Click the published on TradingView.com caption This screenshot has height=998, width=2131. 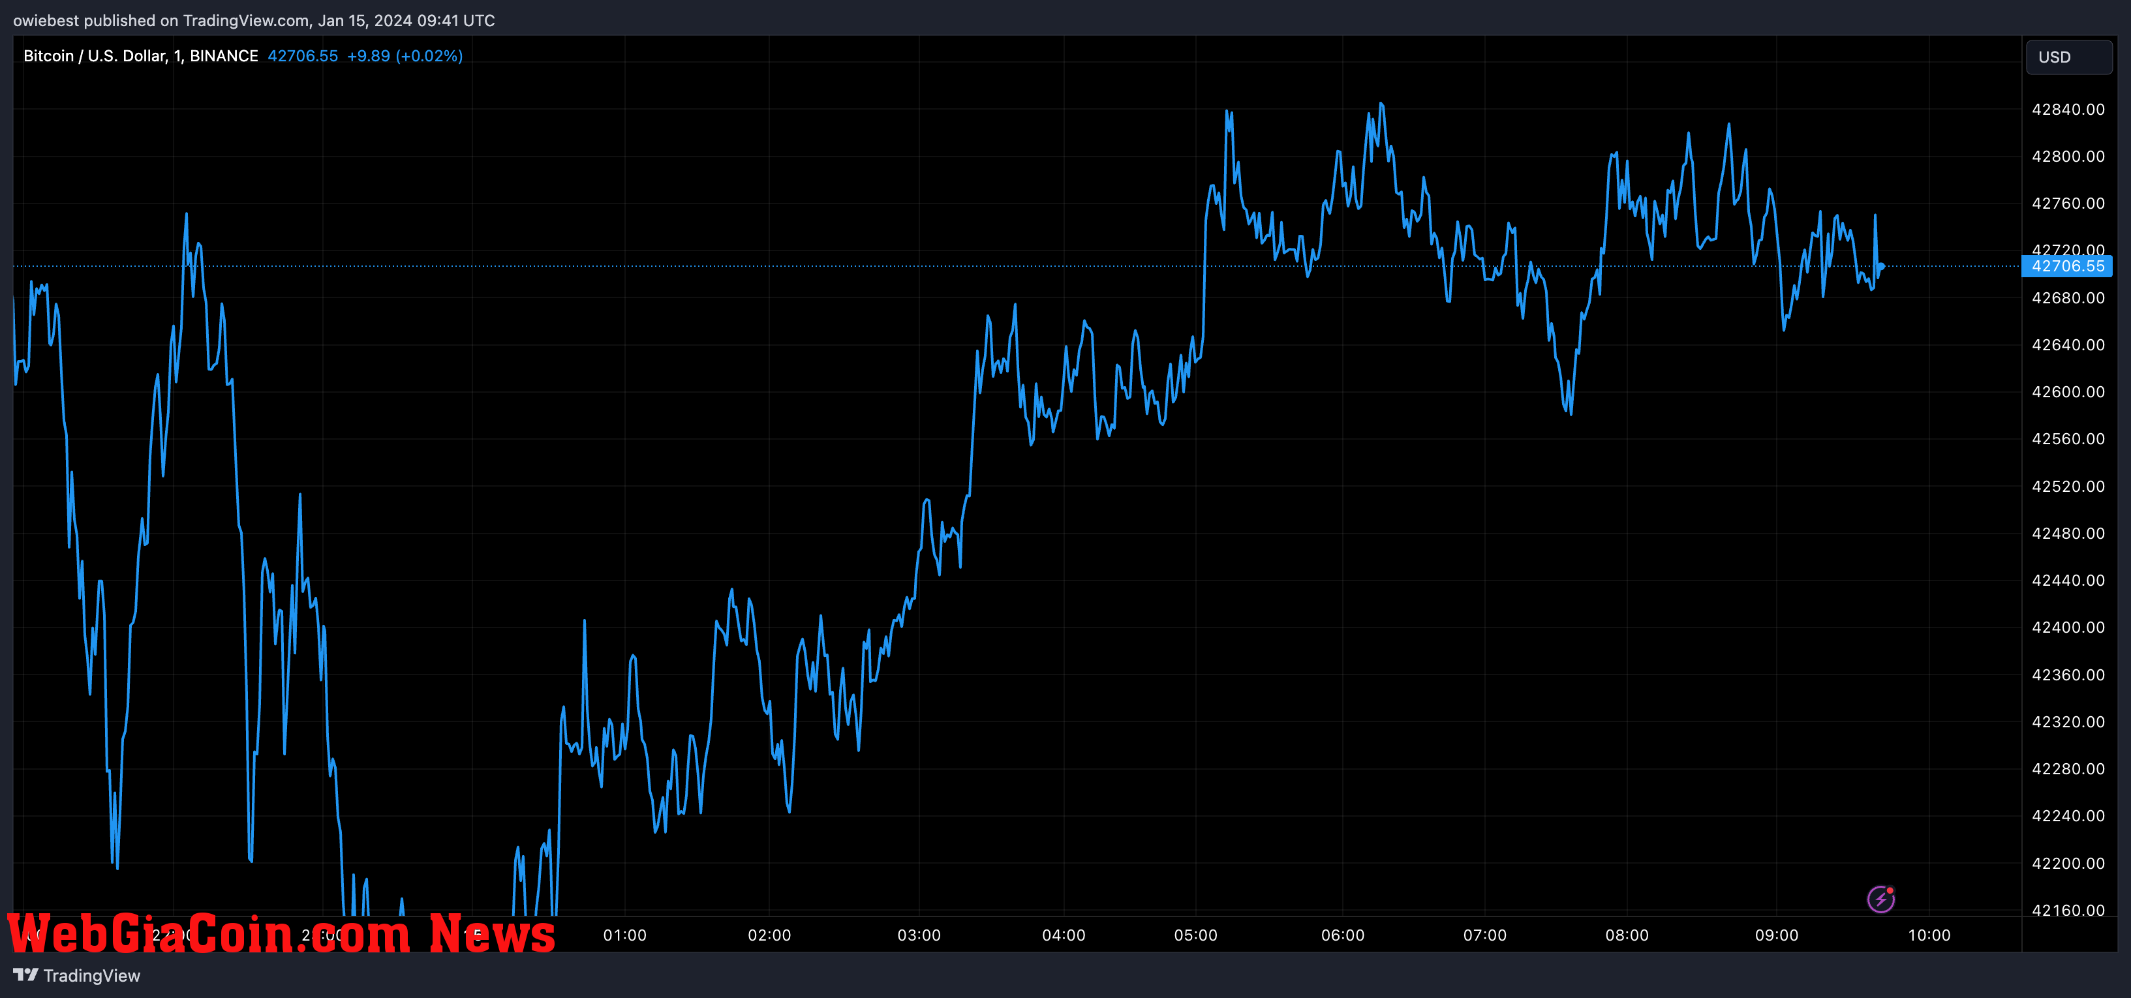[254, 20]
